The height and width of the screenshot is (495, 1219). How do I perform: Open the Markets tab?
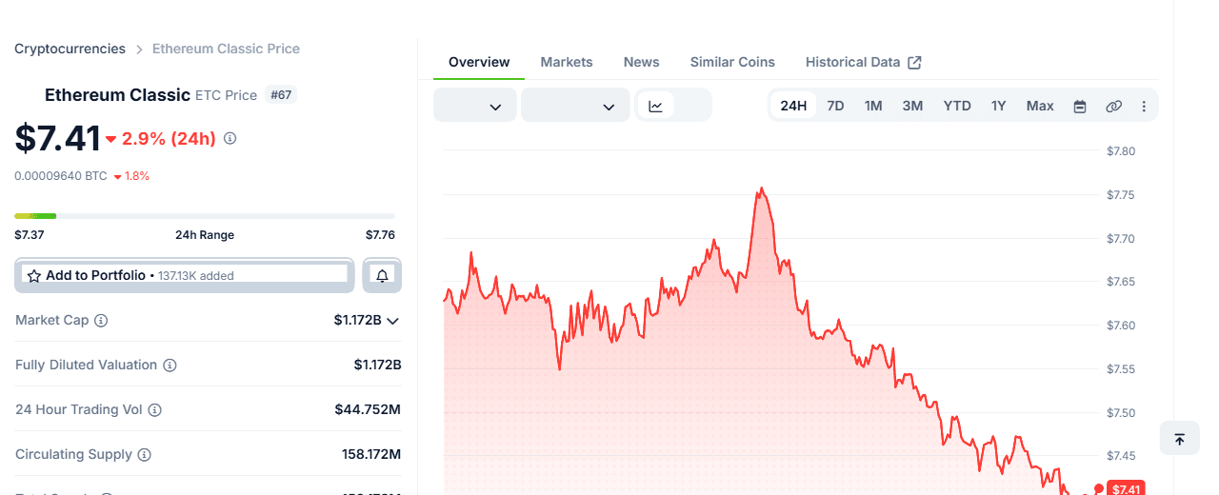tap(567, 62)
